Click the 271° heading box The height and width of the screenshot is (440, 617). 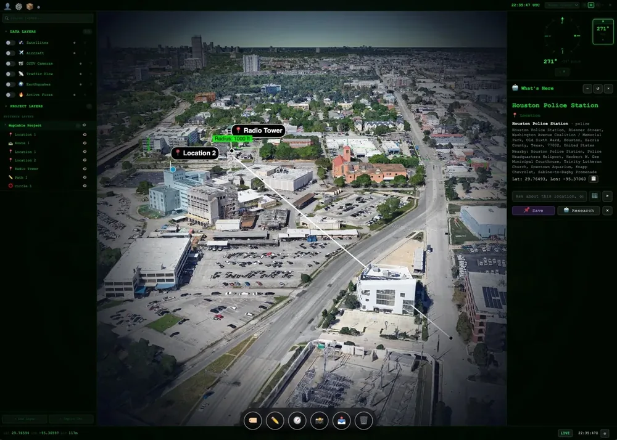(x=603, y=31)
